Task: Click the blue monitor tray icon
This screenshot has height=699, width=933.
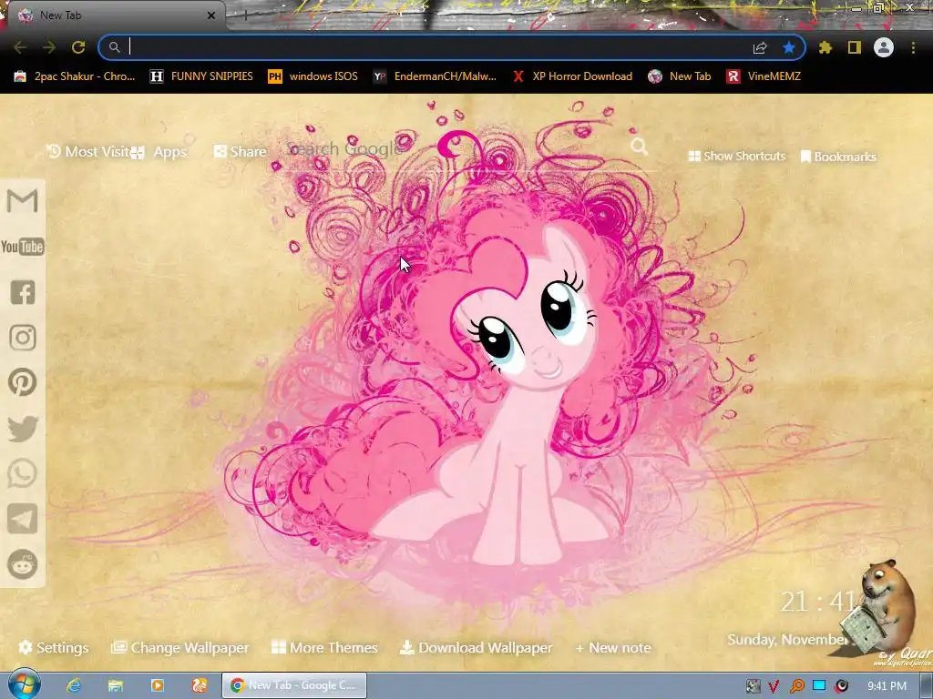Action: [819, 685]
